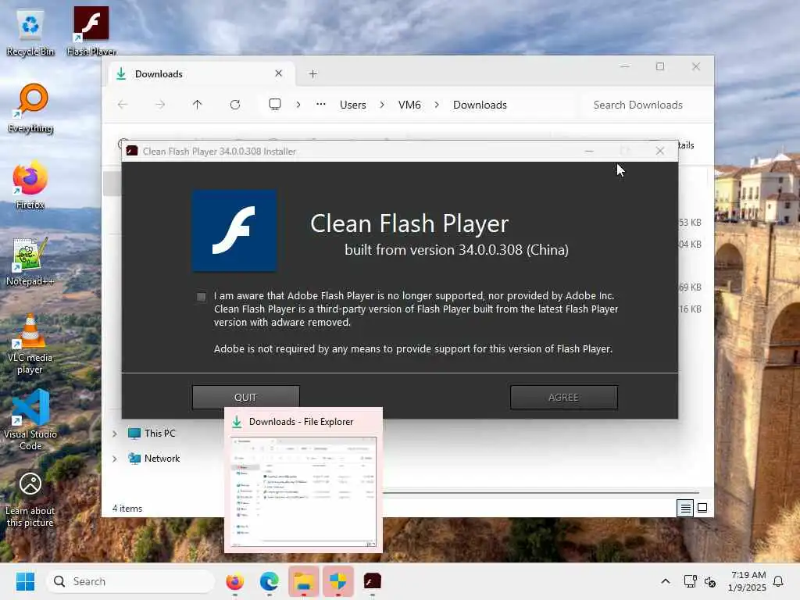Select the Downloads tab in File Explorer
The height and width of the screenshot is (600, 800).
tap(201, 74)
